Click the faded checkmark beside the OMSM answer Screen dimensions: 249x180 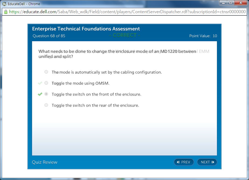tap(40, 83)
